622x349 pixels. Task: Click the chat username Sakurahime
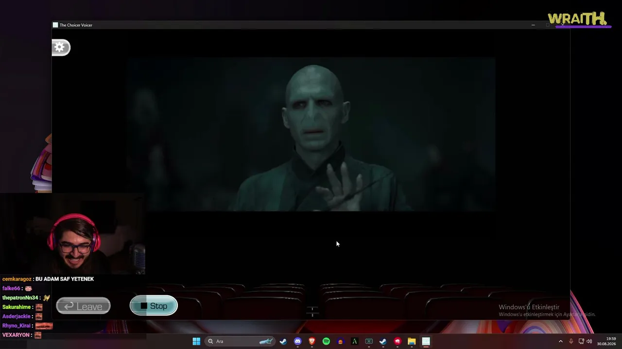[x=17, y=307]
